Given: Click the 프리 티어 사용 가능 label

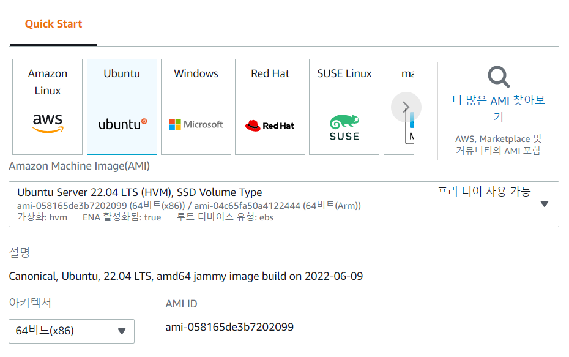Looking at the screenshot, I should [484, 192].
